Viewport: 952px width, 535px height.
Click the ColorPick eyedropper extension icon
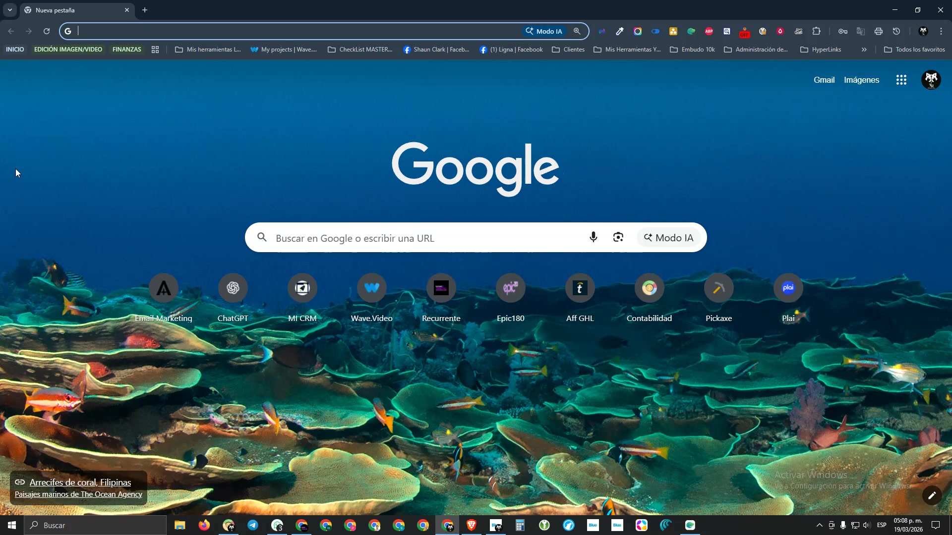pyautogui.click(x=620, y=31)
